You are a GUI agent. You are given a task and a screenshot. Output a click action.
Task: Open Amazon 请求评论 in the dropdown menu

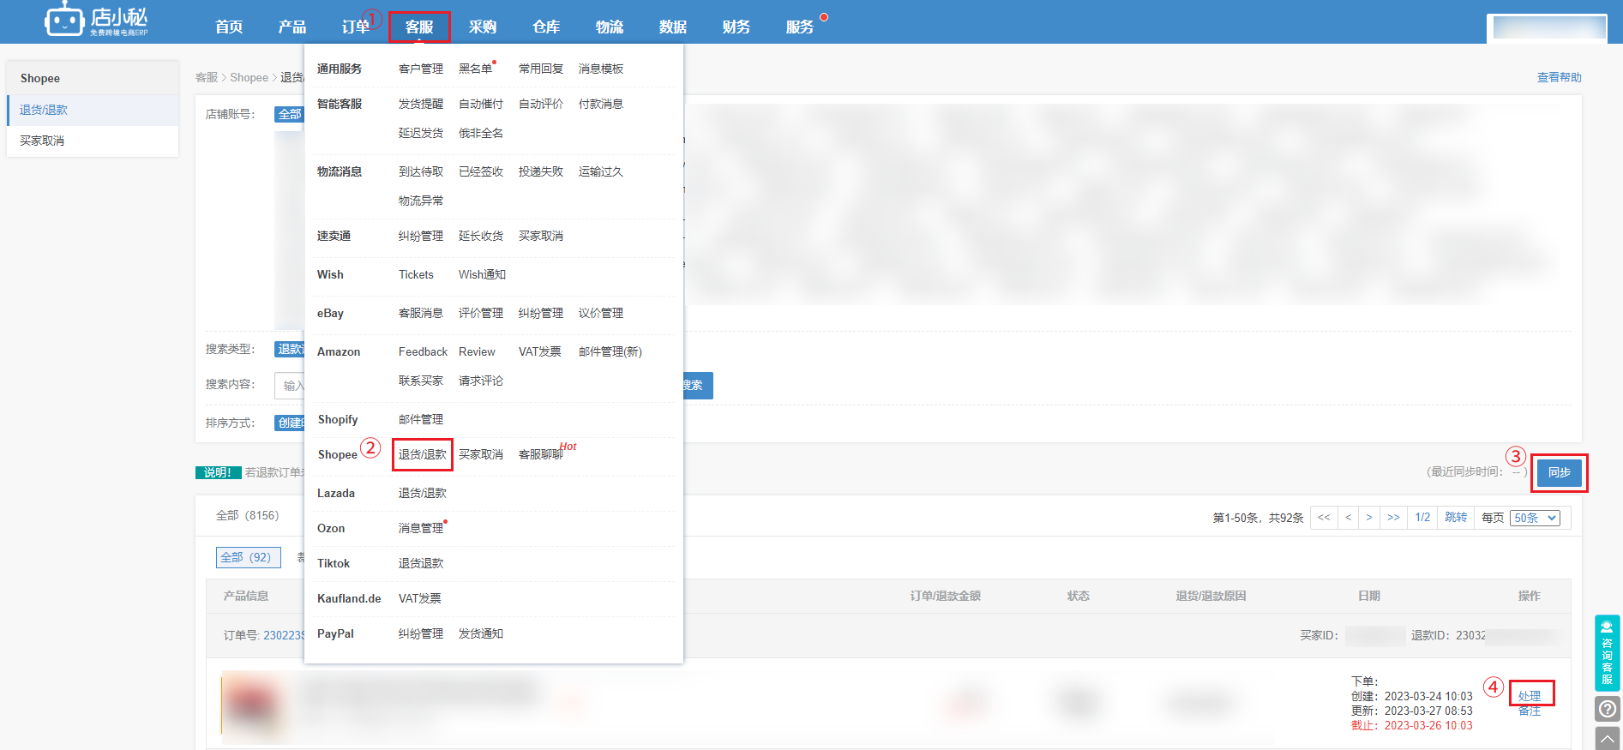tap(481, 381)
